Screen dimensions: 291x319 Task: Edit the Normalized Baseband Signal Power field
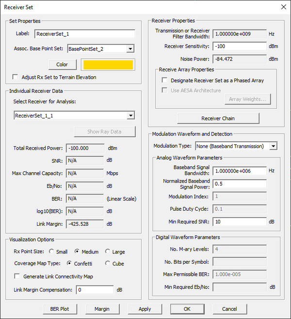coord(240,184)
